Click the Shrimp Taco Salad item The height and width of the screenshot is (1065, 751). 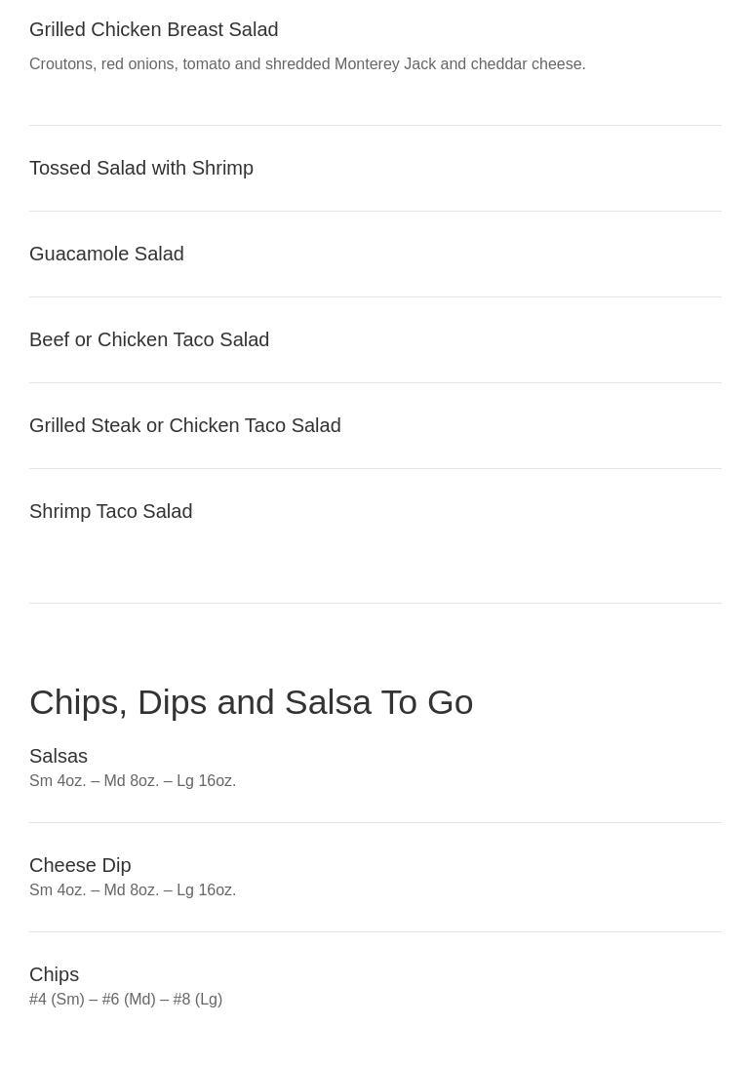point(110,512)
